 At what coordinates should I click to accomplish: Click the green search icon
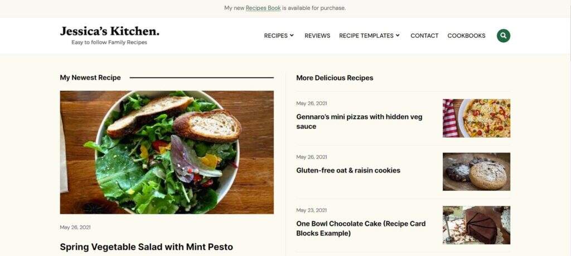tap(504, 36)
